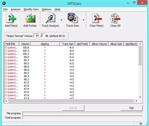This screenshot has height=126, width=149.
Task: Click the vertical scrollbar thumb in file list
Action: click(140, 55)
